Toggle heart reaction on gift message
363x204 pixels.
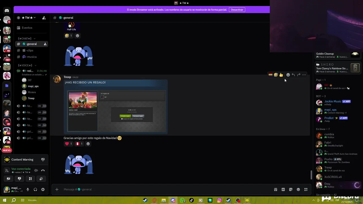69,144
